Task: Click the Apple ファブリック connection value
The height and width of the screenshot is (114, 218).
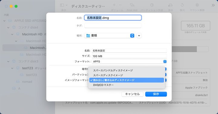Action: pos(196,88)
